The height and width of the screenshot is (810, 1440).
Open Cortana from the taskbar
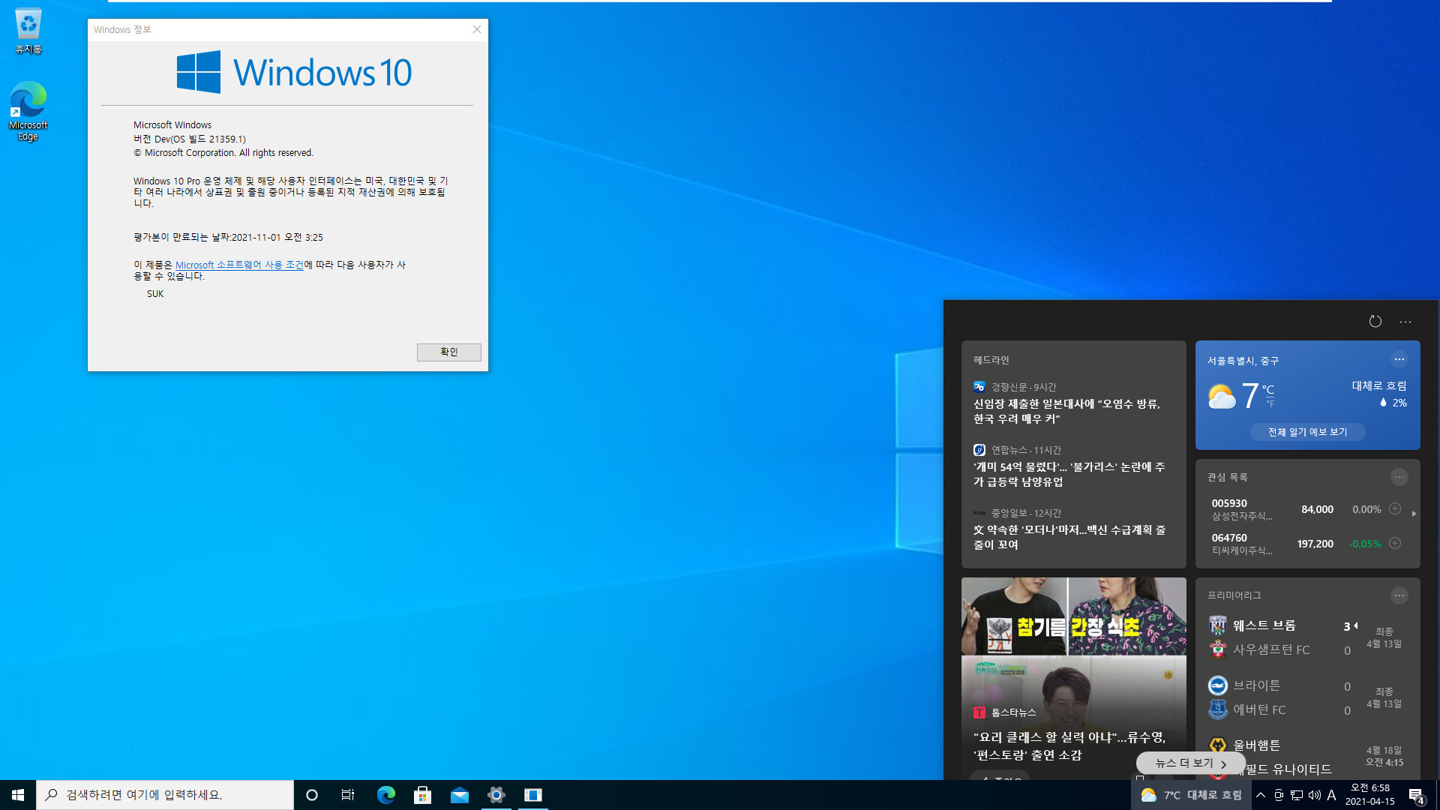tap(312, 795)
